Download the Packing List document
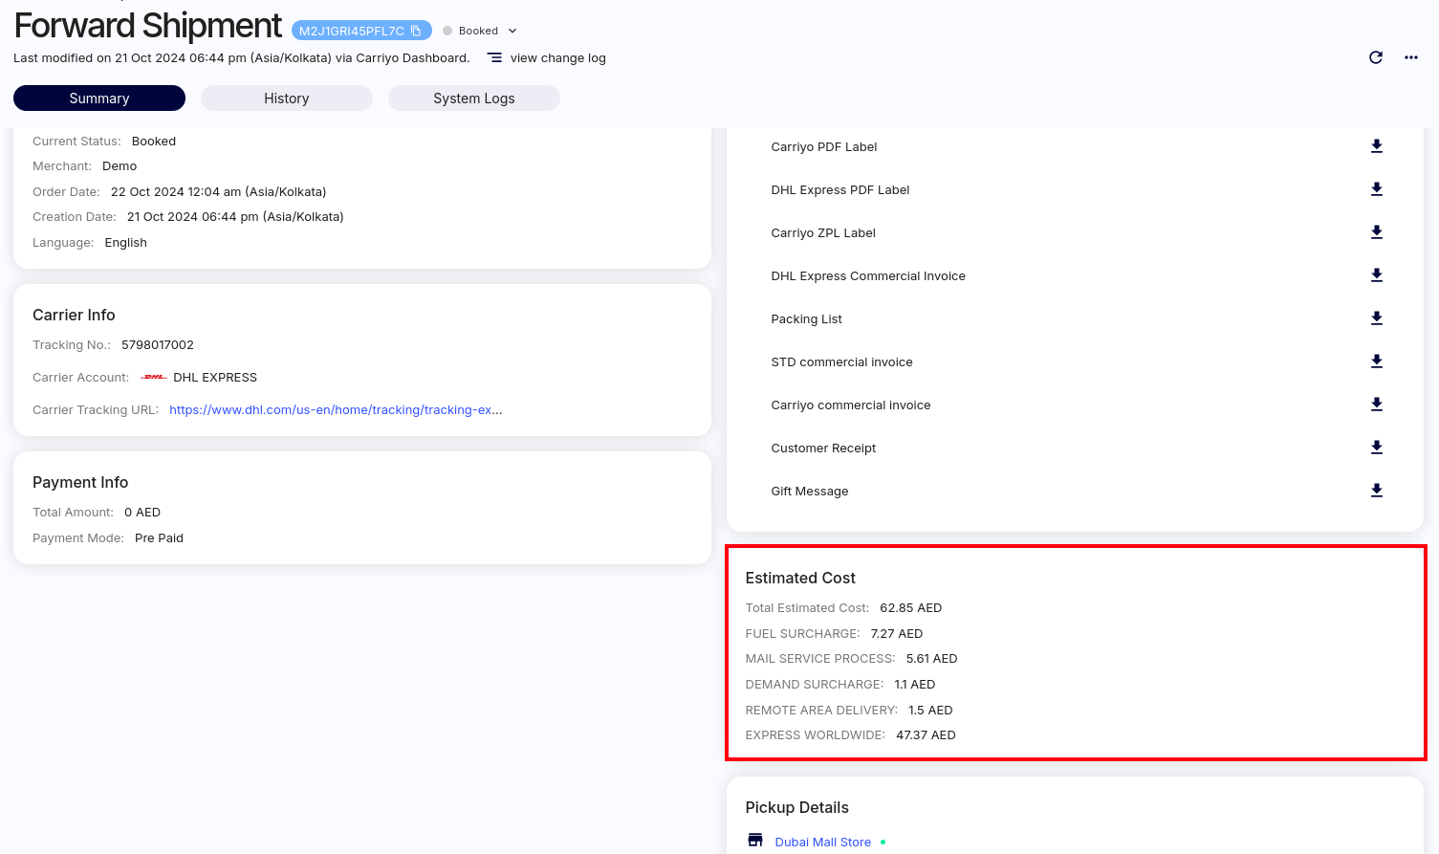The height and width of the screenshot is (854, 1439). click(x=1376, y=318)
